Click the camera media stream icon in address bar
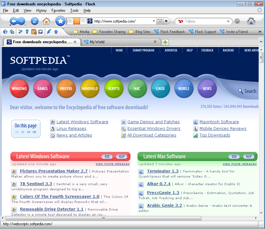 tap(70, 21)
